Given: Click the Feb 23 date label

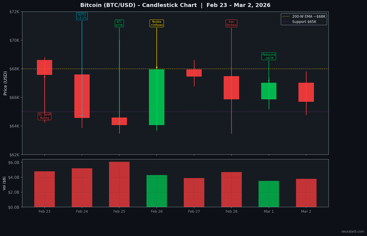Looking at the screenshot, I should (44, 211).
